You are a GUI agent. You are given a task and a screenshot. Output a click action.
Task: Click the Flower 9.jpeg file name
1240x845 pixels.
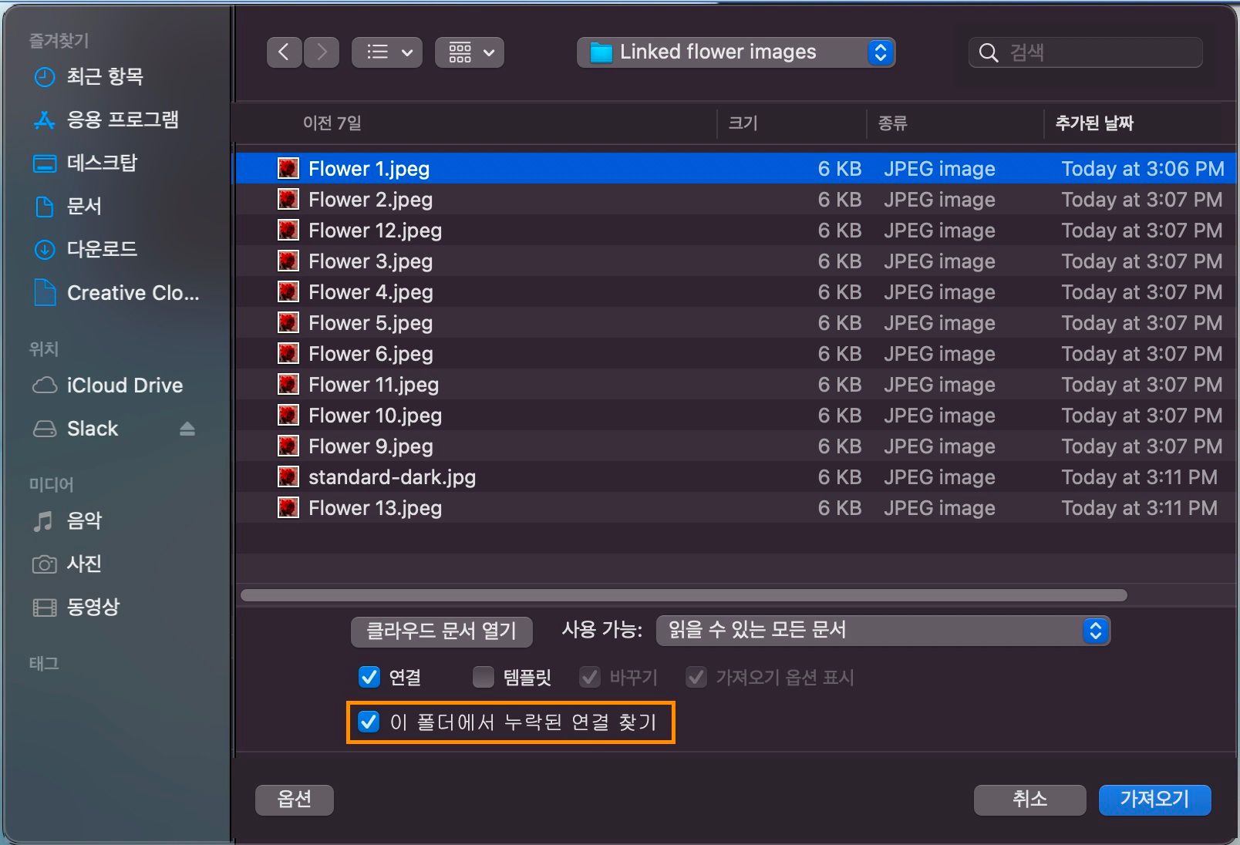(x=371, y=446)
